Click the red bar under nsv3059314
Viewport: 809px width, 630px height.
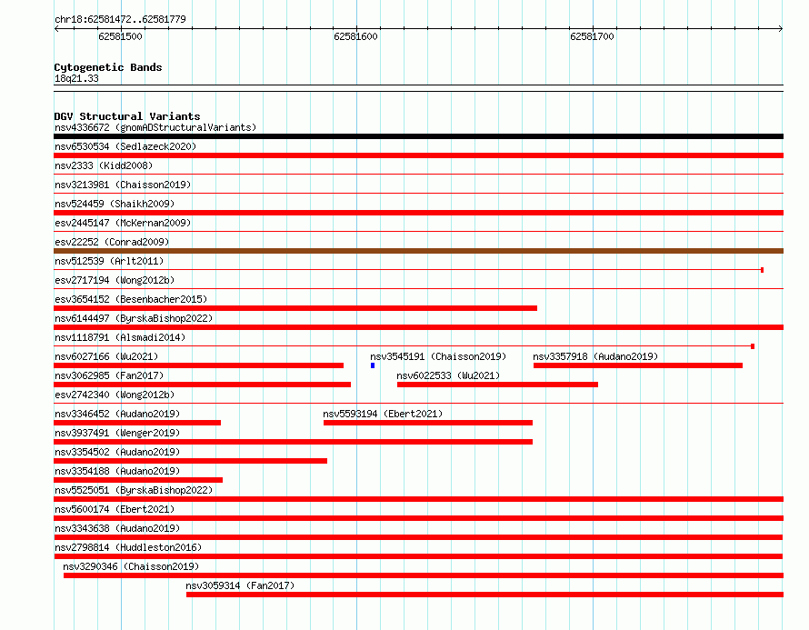point(485,595)
